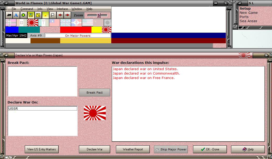Click View US Entry Markers button
The height and width of the screenshot is (159, 272).
tap(42, 149)
